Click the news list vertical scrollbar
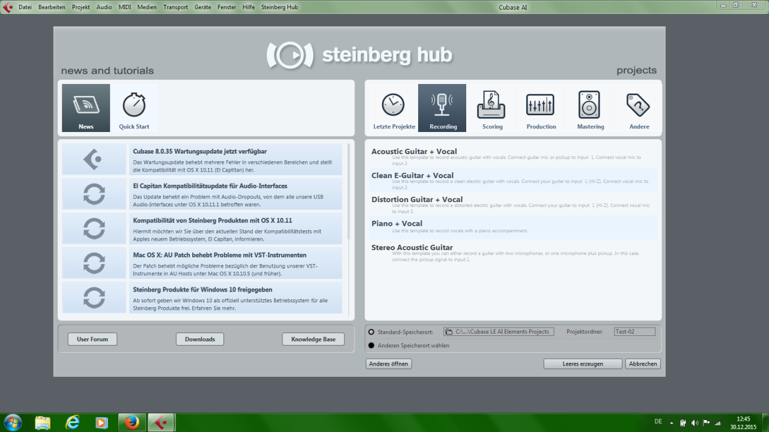 tap(348, 192)
